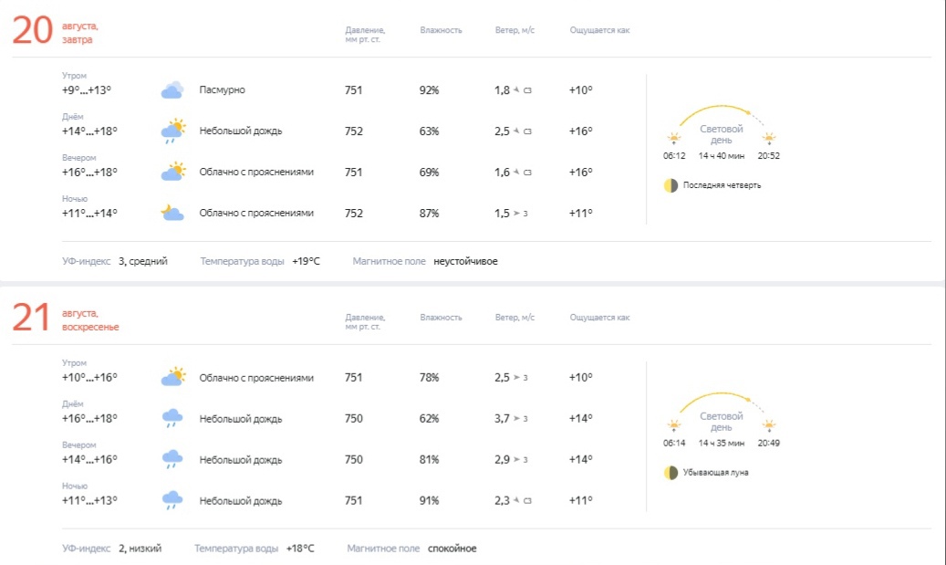This screenshot has height=565, width=946.
Task: Click the Магнитное поле спокойное status
Action: [452, 549]
